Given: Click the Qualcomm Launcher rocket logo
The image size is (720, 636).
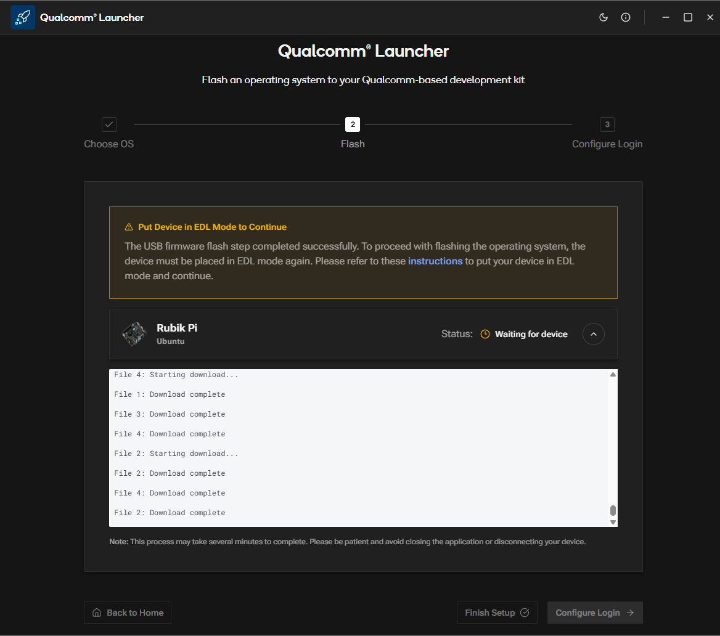Looking at the screenshot, I should (x=23, y=17).
